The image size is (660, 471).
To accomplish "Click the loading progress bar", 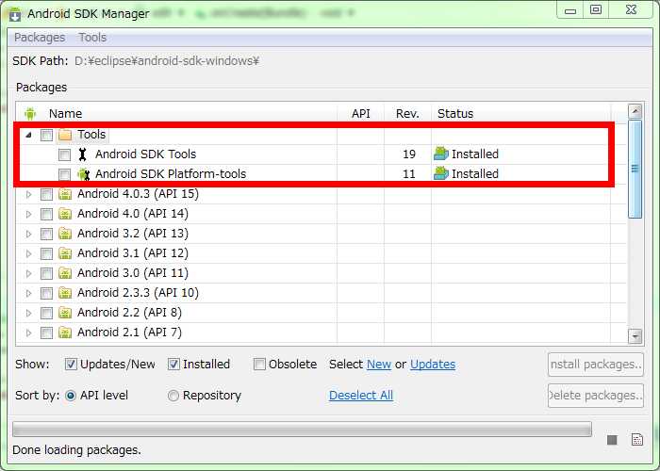I will [303, 430].
